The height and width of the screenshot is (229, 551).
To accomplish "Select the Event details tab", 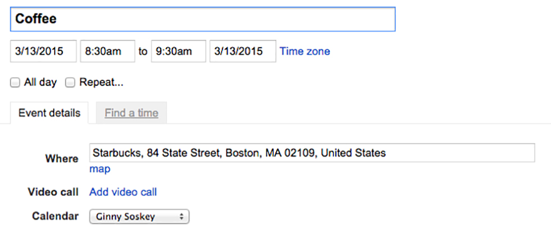I will pyautogui.click(x=49, y=113).
